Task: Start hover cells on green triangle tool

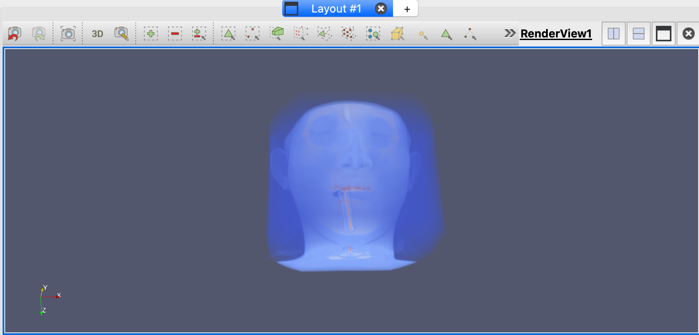Action: point(446,34)
